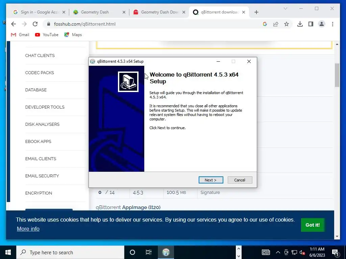Open the Chrome profile avatar

tap(322, 24)
